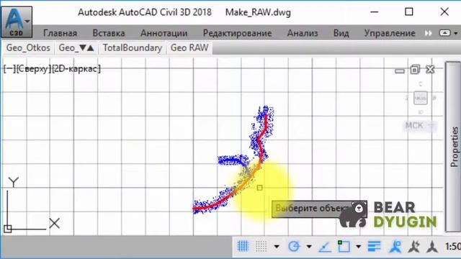Toggle ribbon minimize state button

point(444,33)
